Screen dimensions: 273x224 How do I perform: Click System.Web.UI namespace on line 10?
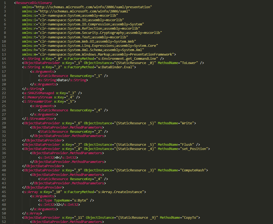(x=87, y=42)
